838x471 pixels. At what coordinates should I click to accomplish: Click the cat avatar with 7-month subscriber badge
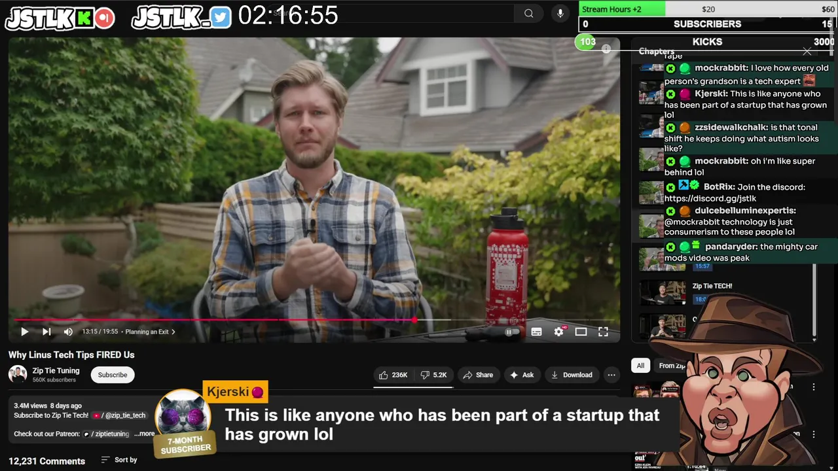[183, 422]
